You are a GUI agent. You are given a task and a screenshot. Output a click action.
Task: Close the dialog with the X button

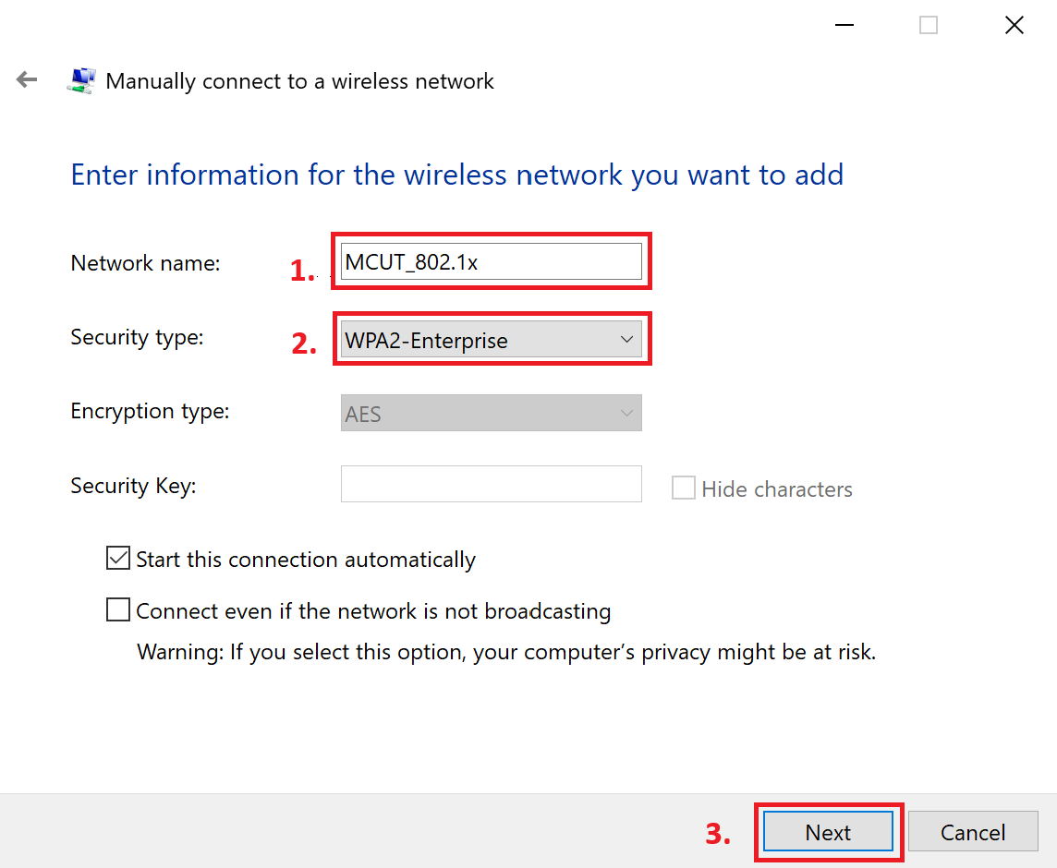click(x=1014, y=26)
